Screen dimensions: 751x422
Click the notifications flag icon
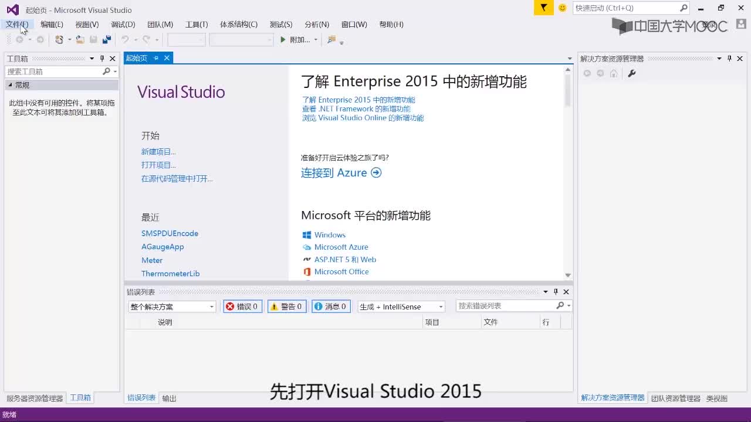544,8
